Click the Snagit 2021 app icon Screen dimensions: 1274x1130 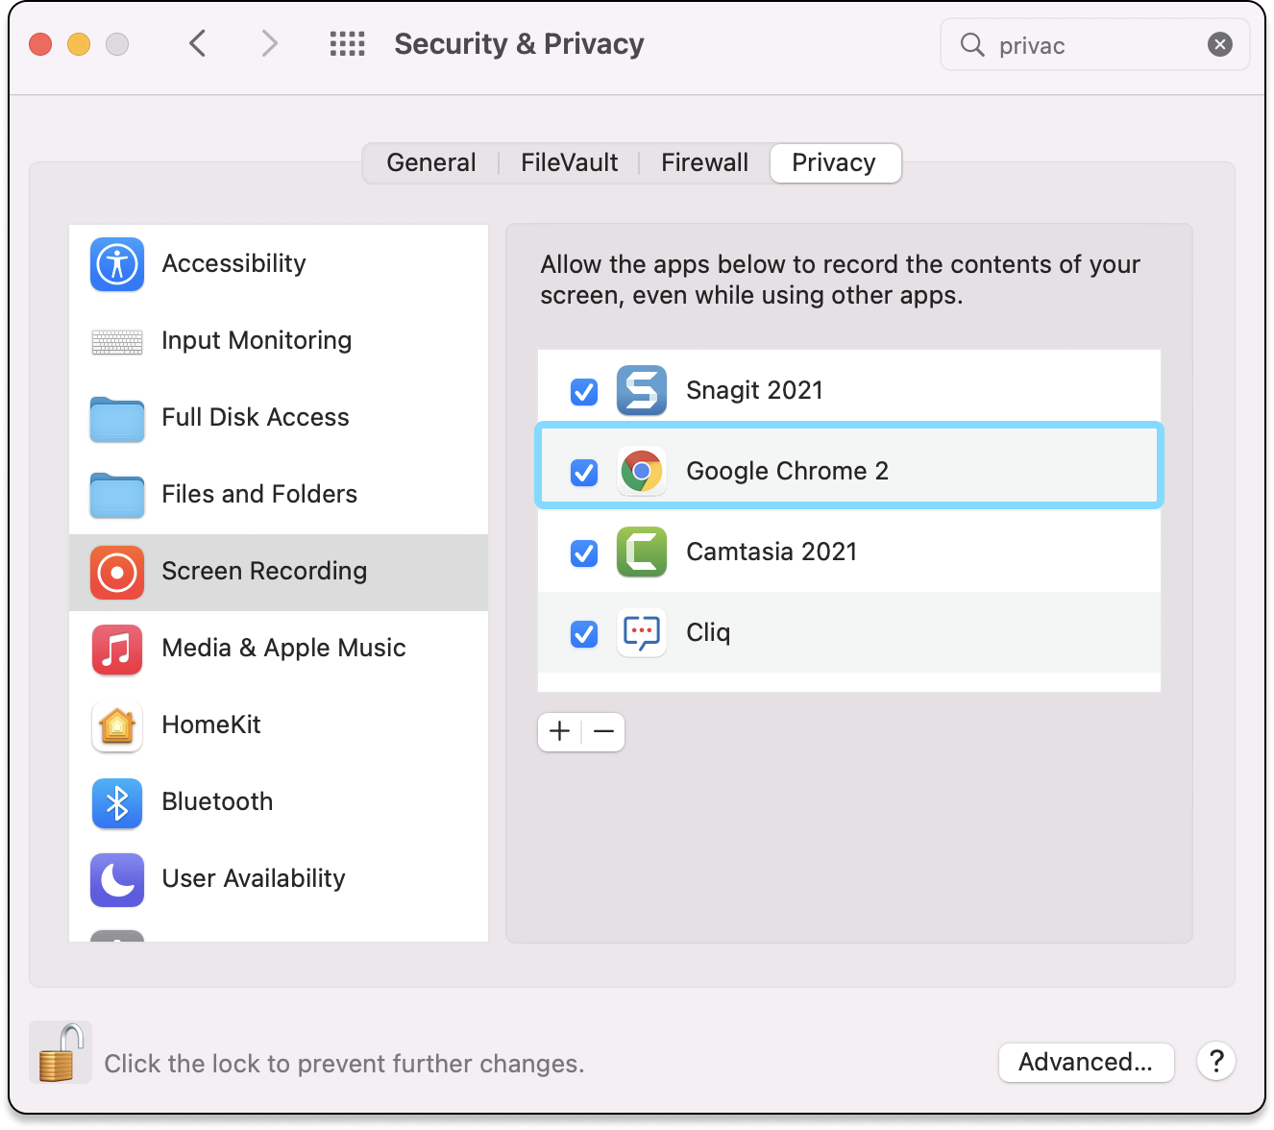pyautogui.click(x=642, y=390)
